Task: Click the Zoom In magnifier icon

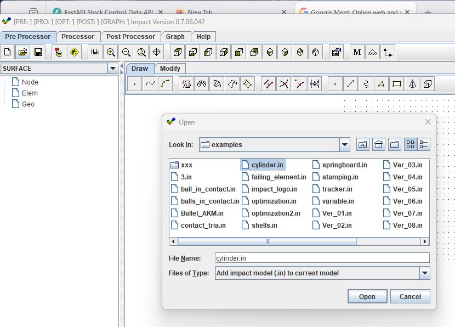Action: [x=111, y=52]
